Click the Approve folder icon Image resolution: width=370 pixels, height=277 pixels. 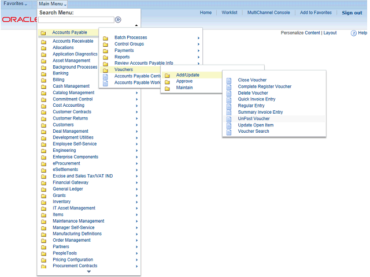click(x=167, y=81)
